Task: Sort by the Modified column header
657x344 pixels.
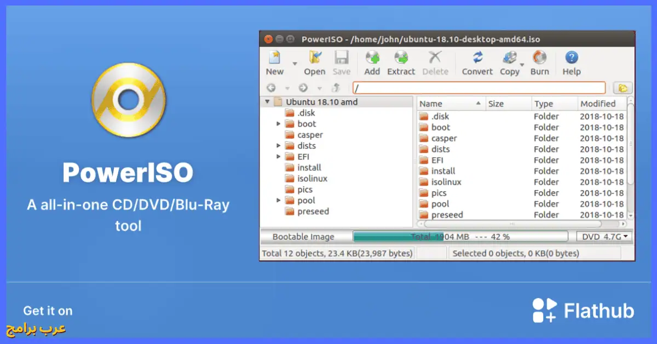Action: tap(602, 104)
